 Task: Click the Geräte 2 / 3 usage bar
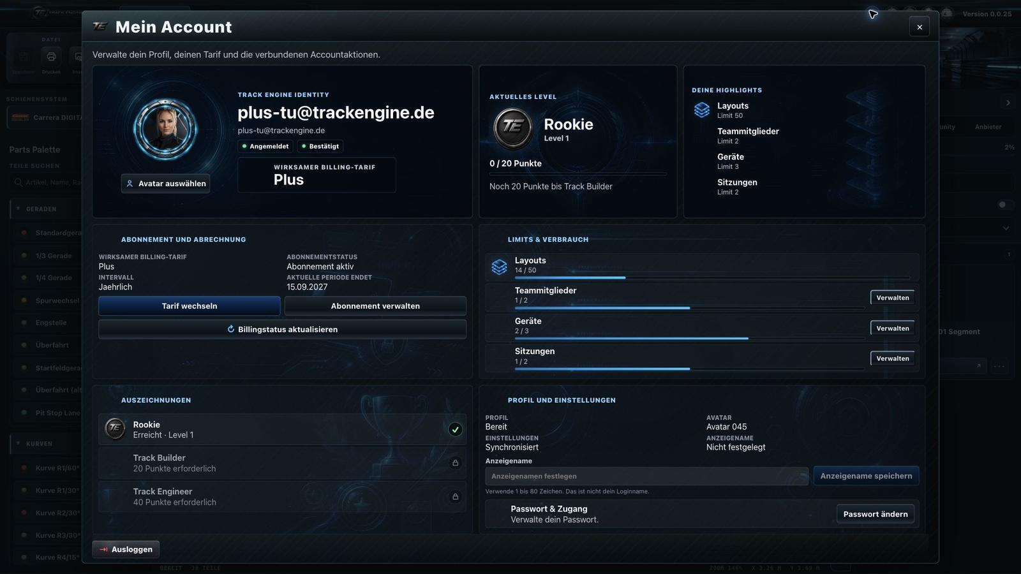tap(690, 339)
